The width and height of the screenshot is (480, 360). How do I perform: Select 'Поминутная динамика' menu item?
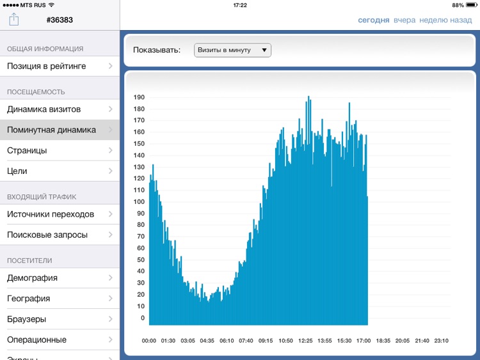point(60,130)
